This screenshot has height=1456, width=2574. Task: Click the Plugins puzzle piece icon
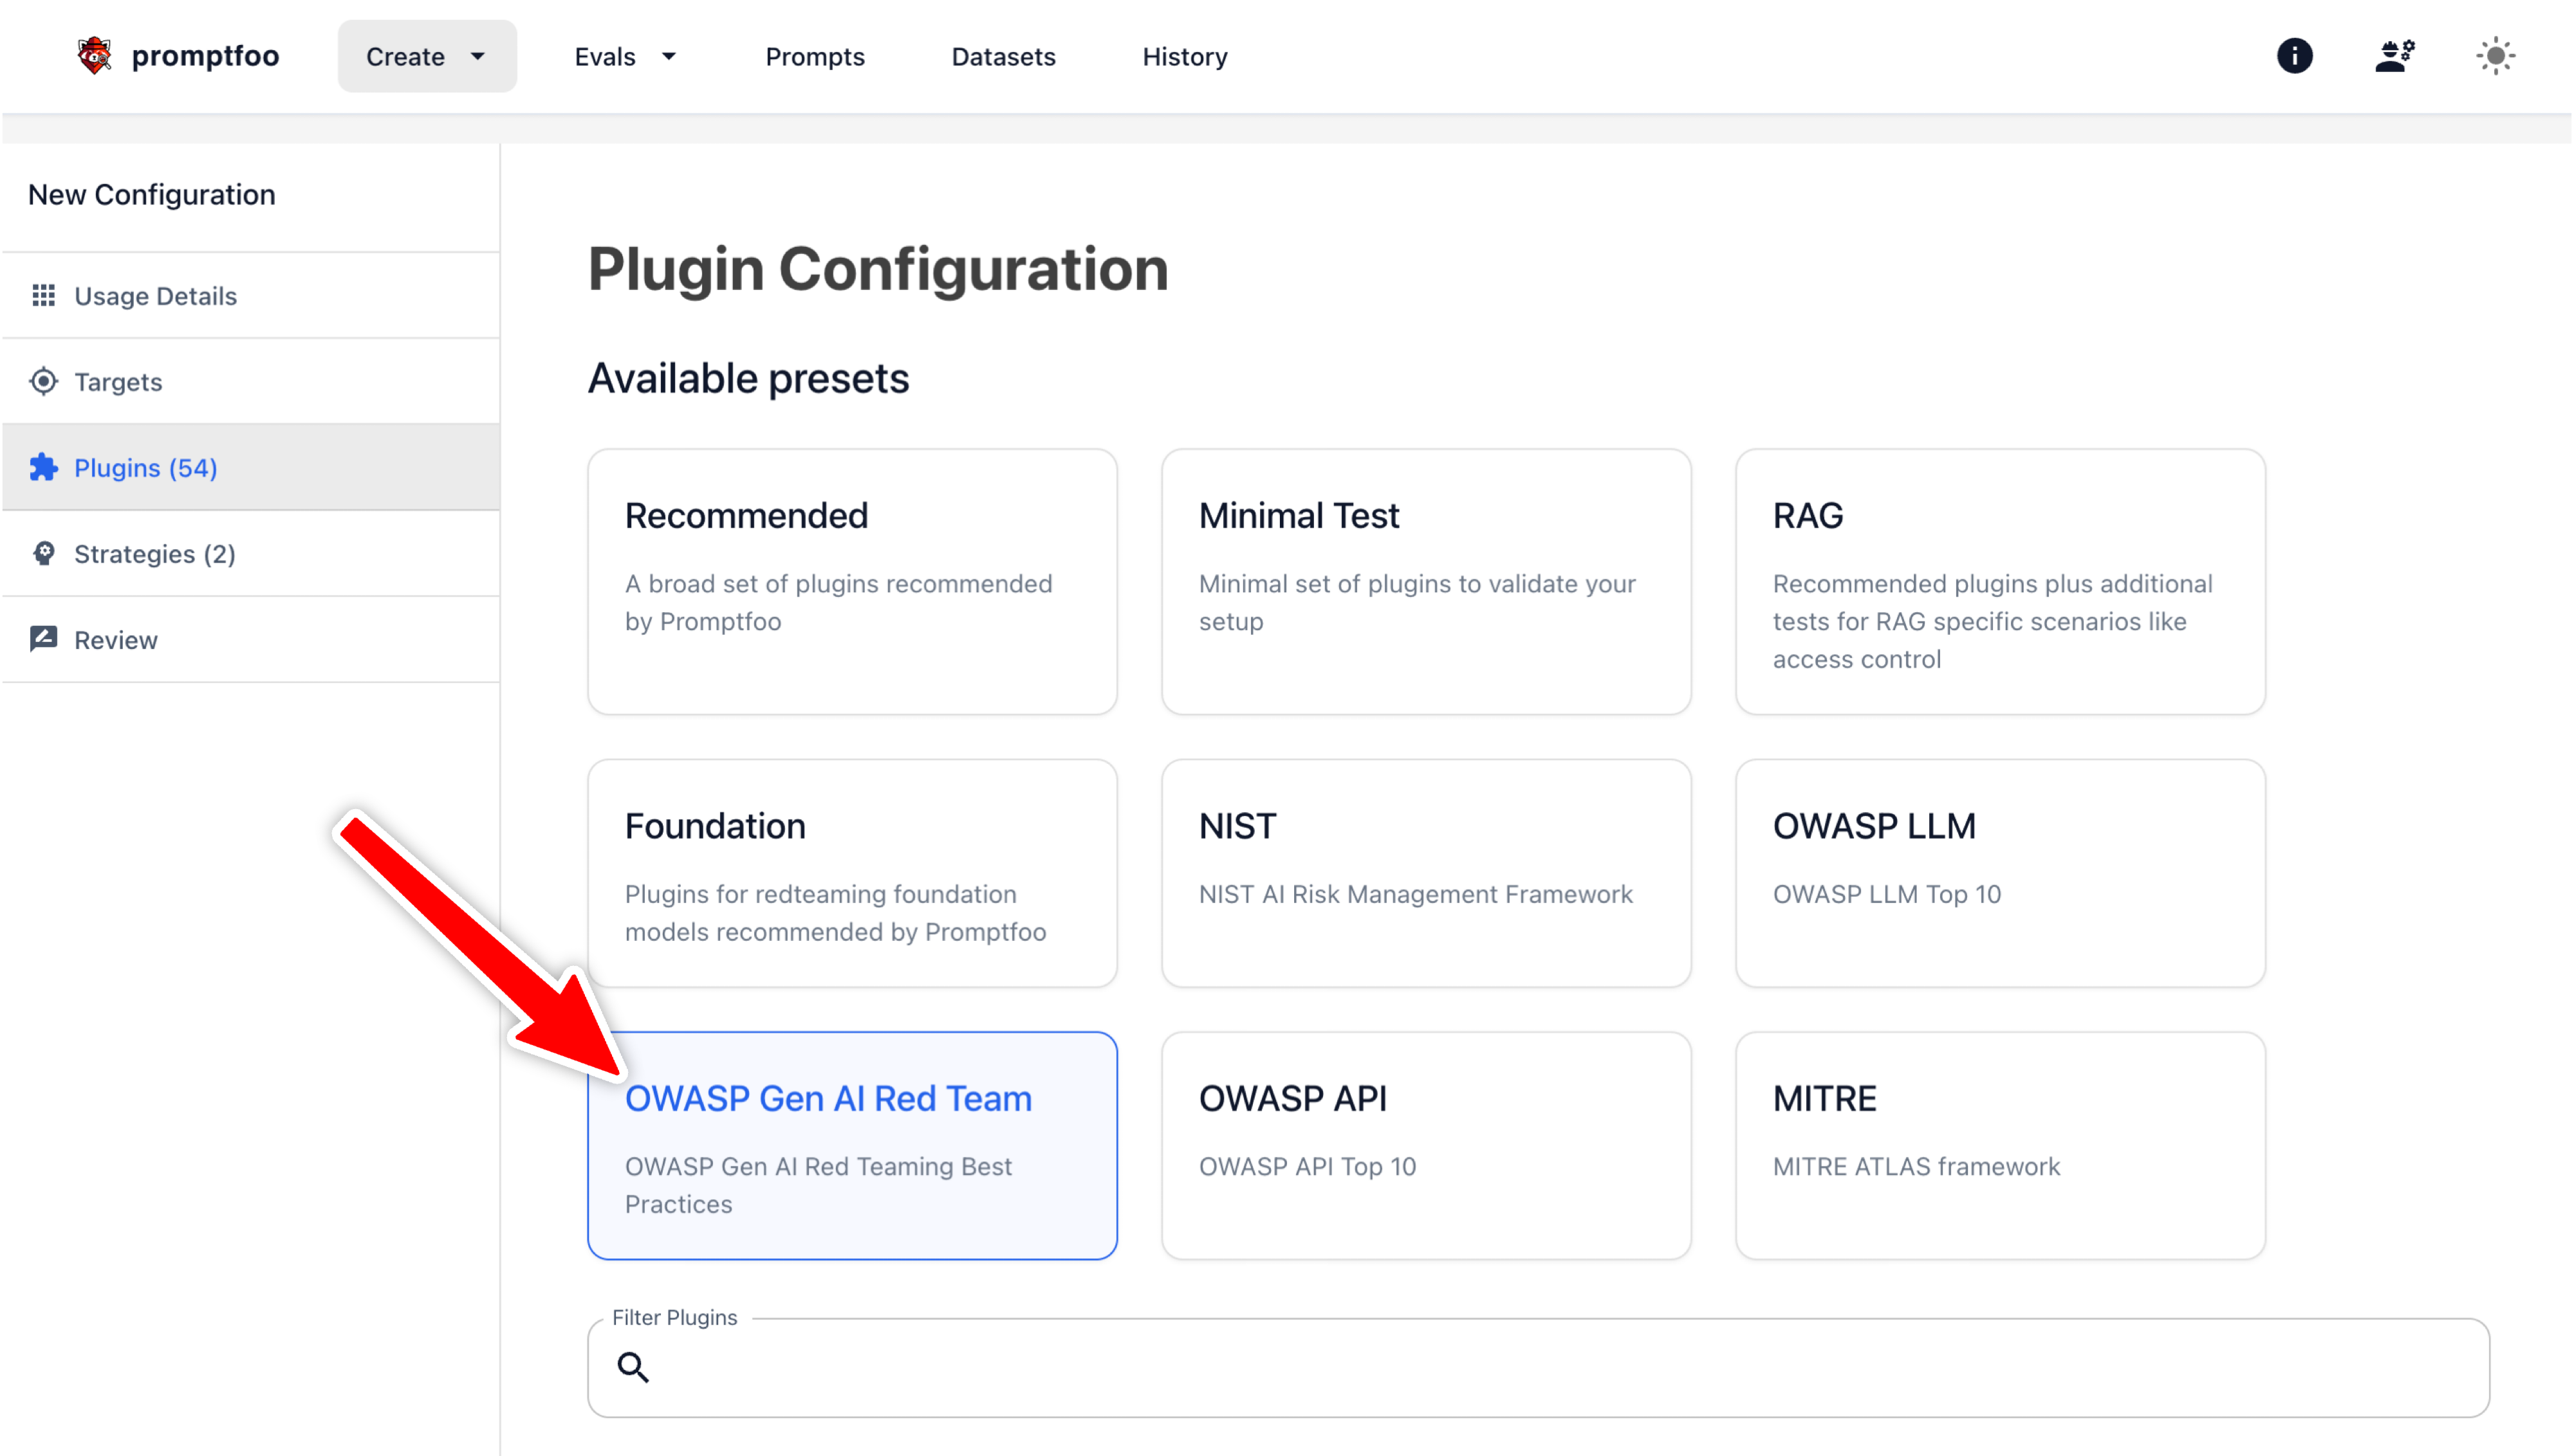coord(43,468)
